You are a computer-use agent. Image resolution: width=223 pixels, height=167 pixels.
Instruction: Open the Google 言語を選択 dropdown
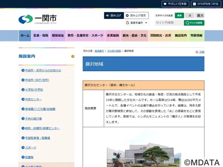[x=137, y=23]
